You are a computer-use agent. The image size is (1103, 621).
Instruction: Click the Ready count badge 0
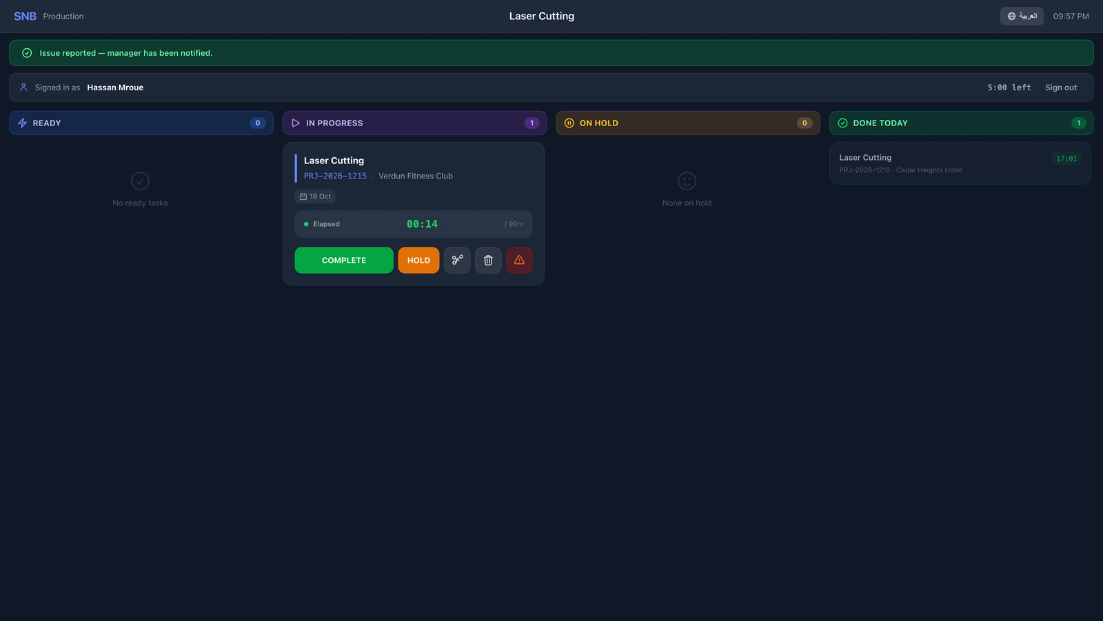point(258,123)
